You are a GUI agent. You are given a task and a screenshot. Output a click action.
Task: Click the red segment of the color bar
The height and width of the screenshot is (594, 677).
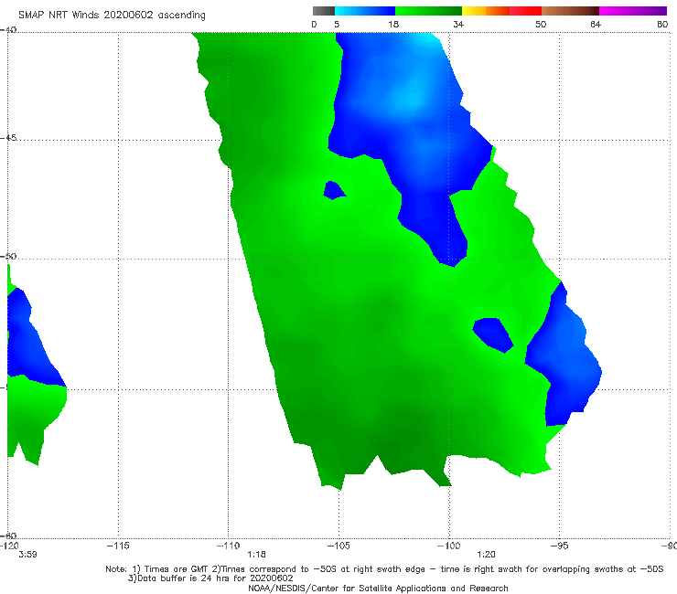click(x=525, y=11)
